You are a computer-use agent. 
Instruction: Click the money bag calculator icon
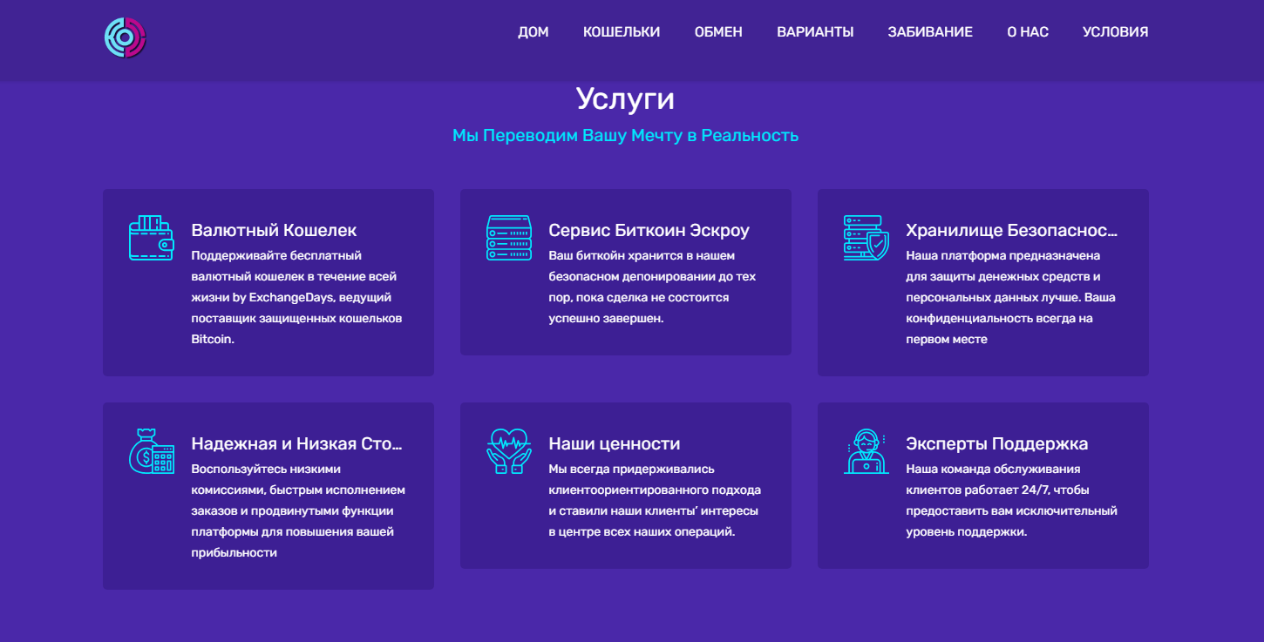(x=152, y=450)
